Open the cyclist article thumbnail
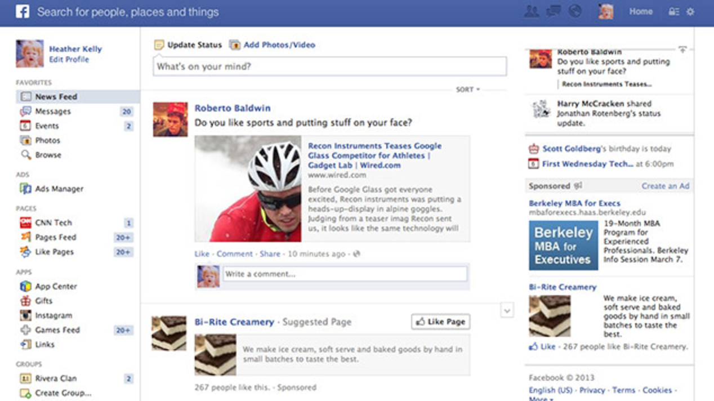 click(x=248, y=189)
